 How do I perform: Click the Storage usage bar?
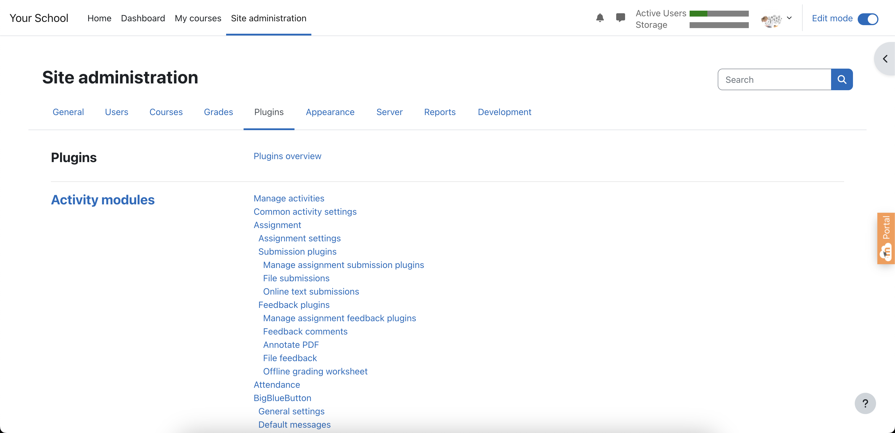pos(719,25)
